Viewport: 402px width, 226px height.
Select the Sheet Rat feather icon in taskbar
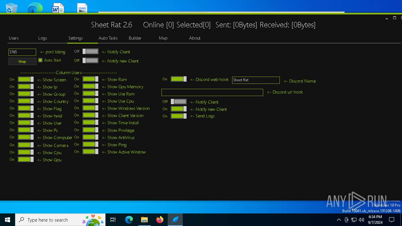tap(175, 220)
